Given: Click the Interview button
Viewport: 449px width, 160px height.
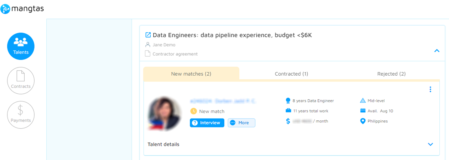Looking at the screenshot, I should click(207, 123).
